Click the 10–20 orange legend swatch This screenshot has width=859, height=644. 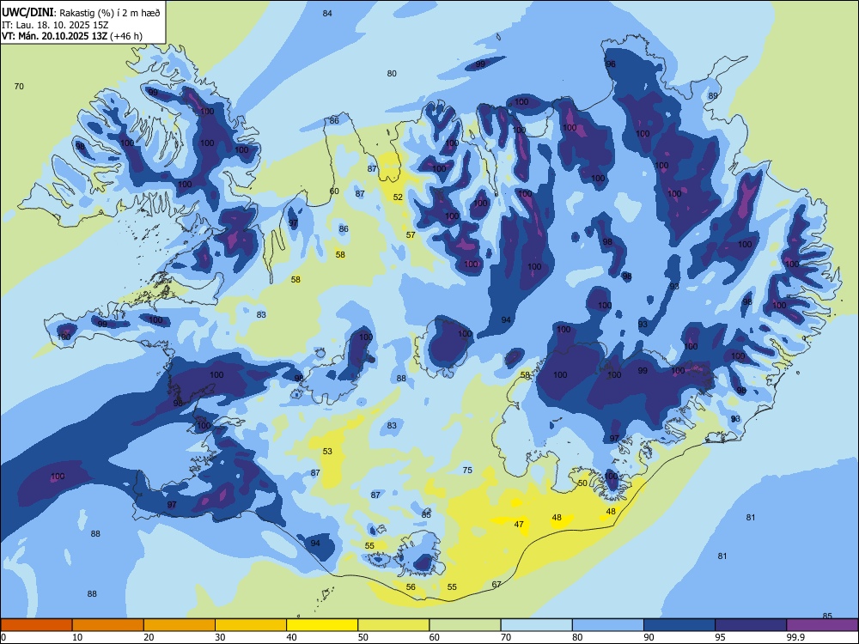click(108, 625)
